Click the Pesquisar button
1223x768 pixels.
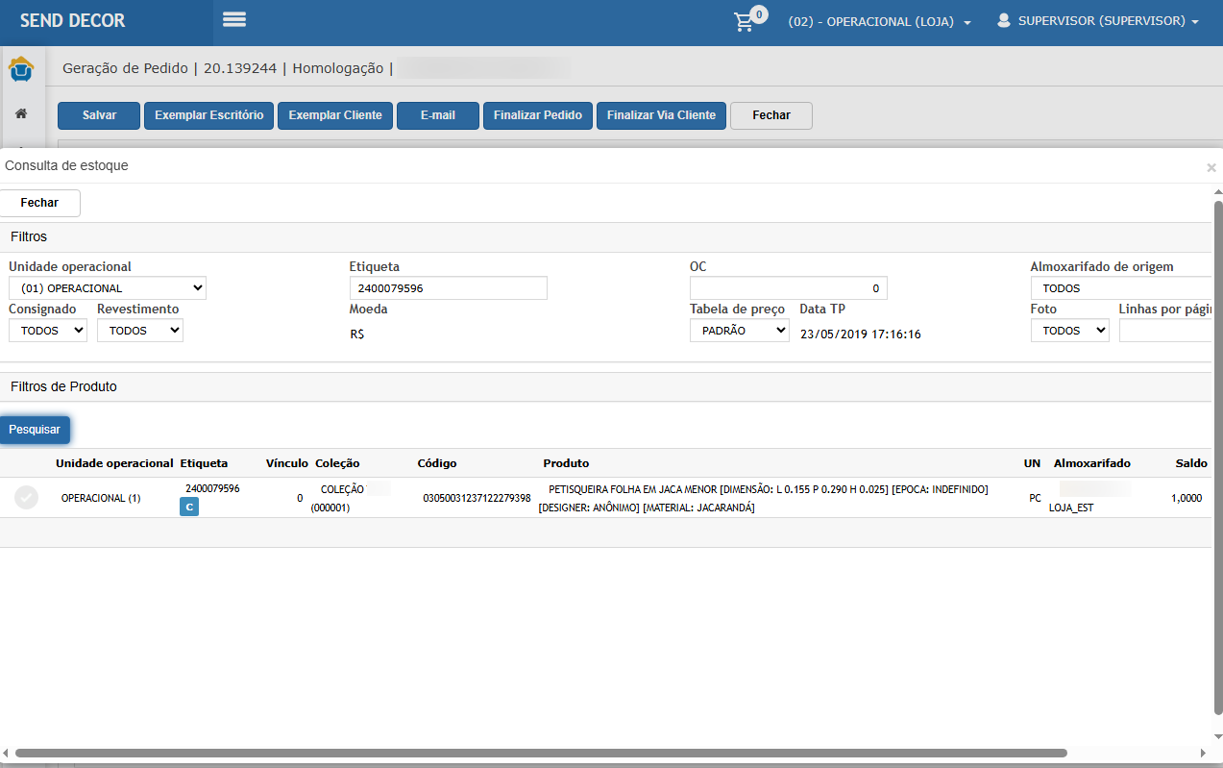coord(35,430)
